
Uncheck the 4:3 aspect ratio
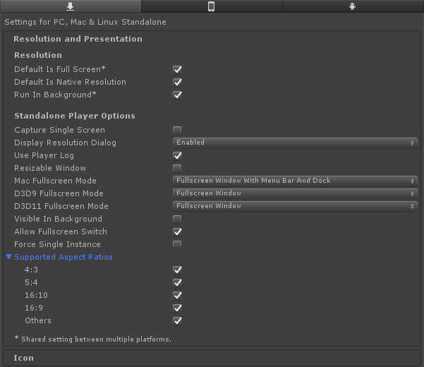177,270
